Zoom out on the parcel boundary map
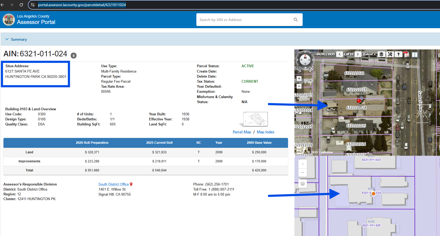This screenshot has height=236, width=440. point(303,173)
